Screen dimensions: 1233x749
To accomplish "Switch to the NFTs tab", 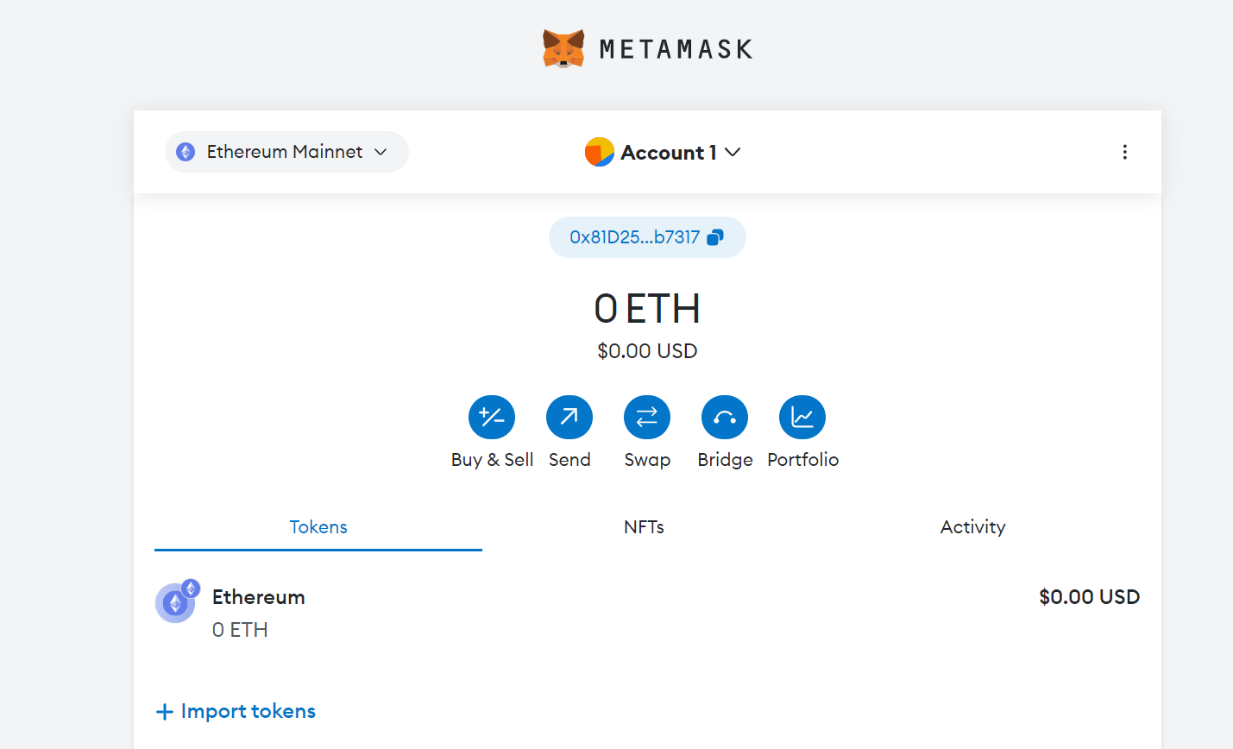I will click(x=644, y=527).
